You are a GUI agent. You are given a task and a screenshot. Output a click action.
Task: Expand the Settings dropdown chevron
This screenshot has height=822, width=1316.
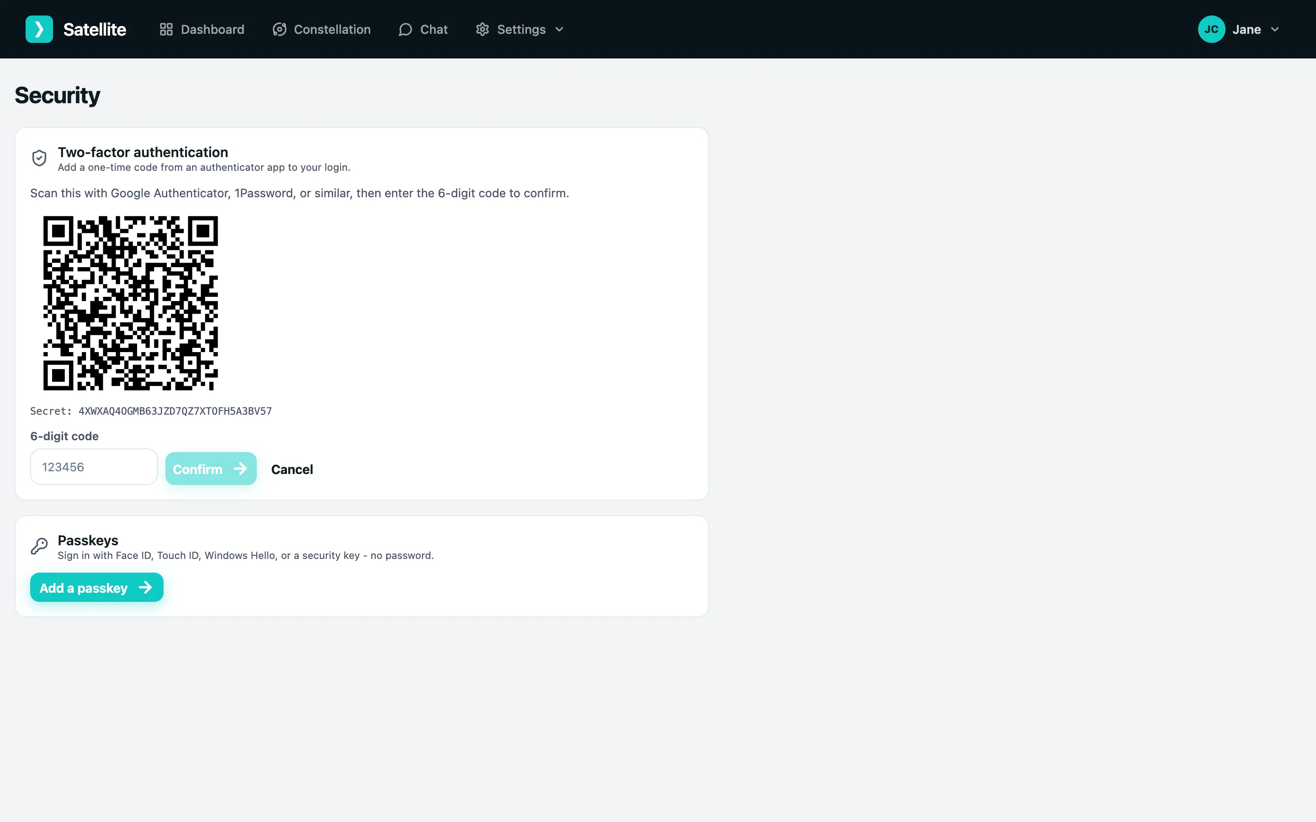tap(560, 29)
